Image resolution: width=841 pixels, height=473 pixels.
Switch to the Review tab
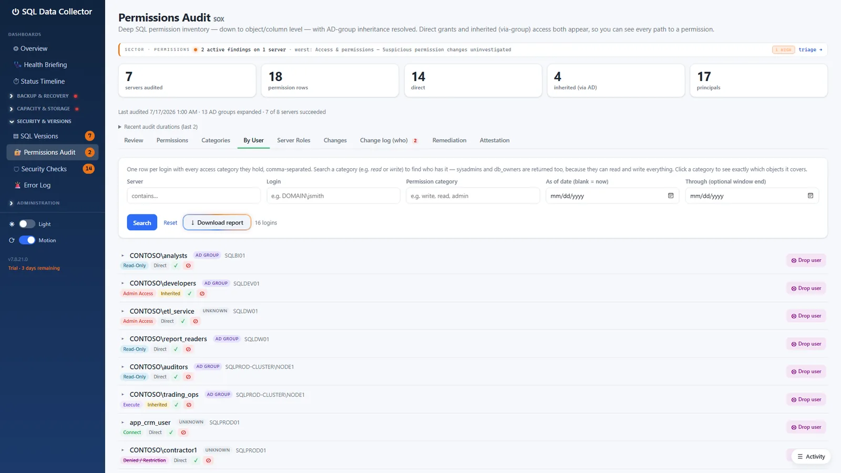tap(134, 140)
